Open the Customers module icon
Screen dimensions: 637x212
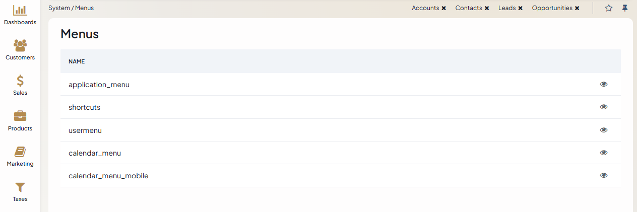pos(20,46)
